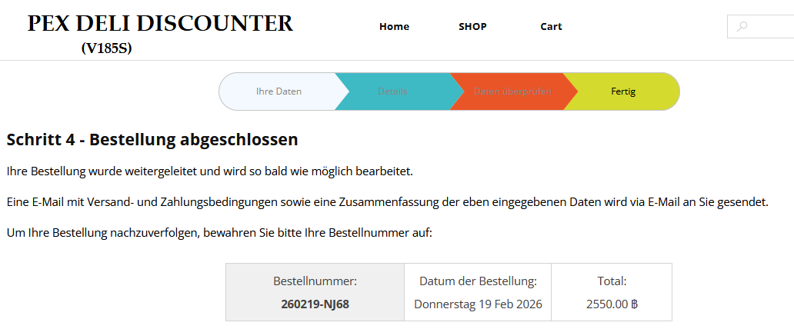This screenshot has height=329, width=794.
Task: Click the paragraph starting Eine E-Mail mit Versand
Action: [387, 201]
